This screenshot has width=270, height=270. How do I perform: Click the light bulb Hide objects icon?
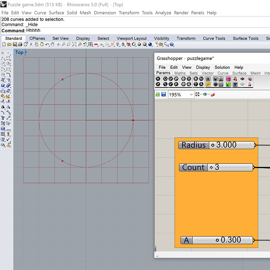click(117, 45)
